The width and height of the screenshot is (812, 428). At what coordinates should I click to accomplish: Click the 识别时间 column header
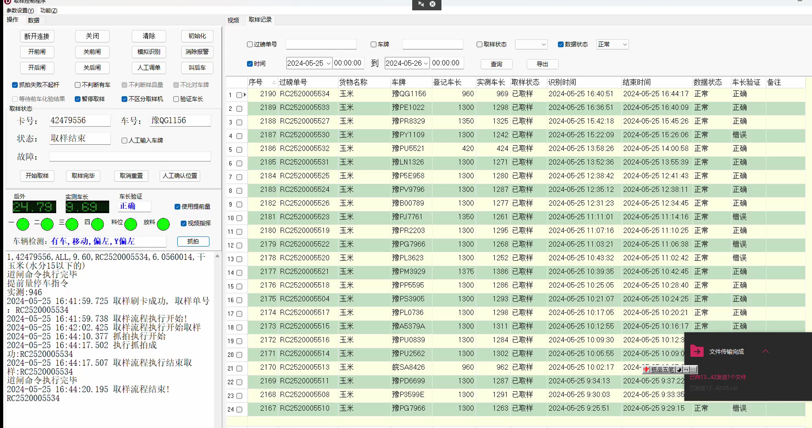[x=584, y=82]
